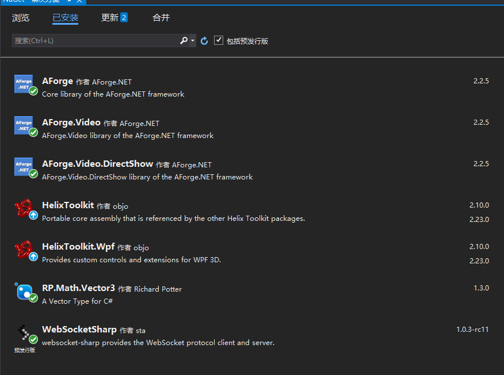Open the 已安装 tab
The width and height of the screenshot is (504, 375).
click(x=65, y=18)
